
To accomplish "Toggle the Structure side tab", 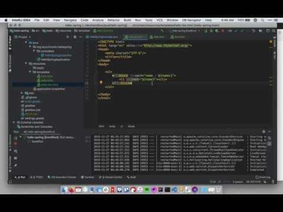I will tap(10, 143).
